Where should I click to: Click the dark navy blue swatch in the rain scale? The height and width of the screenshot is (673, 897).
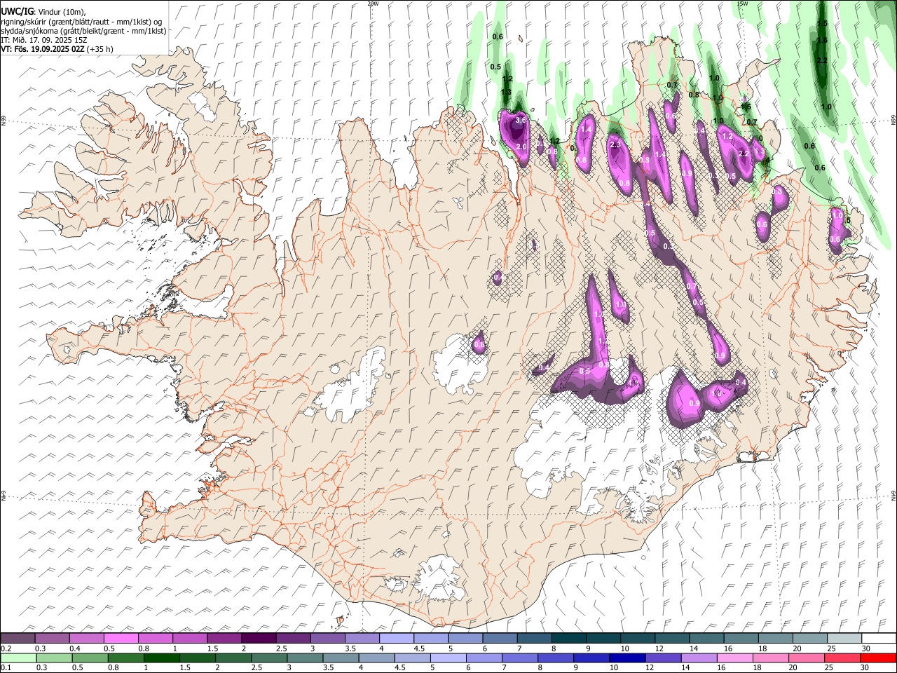coord(626,658)
